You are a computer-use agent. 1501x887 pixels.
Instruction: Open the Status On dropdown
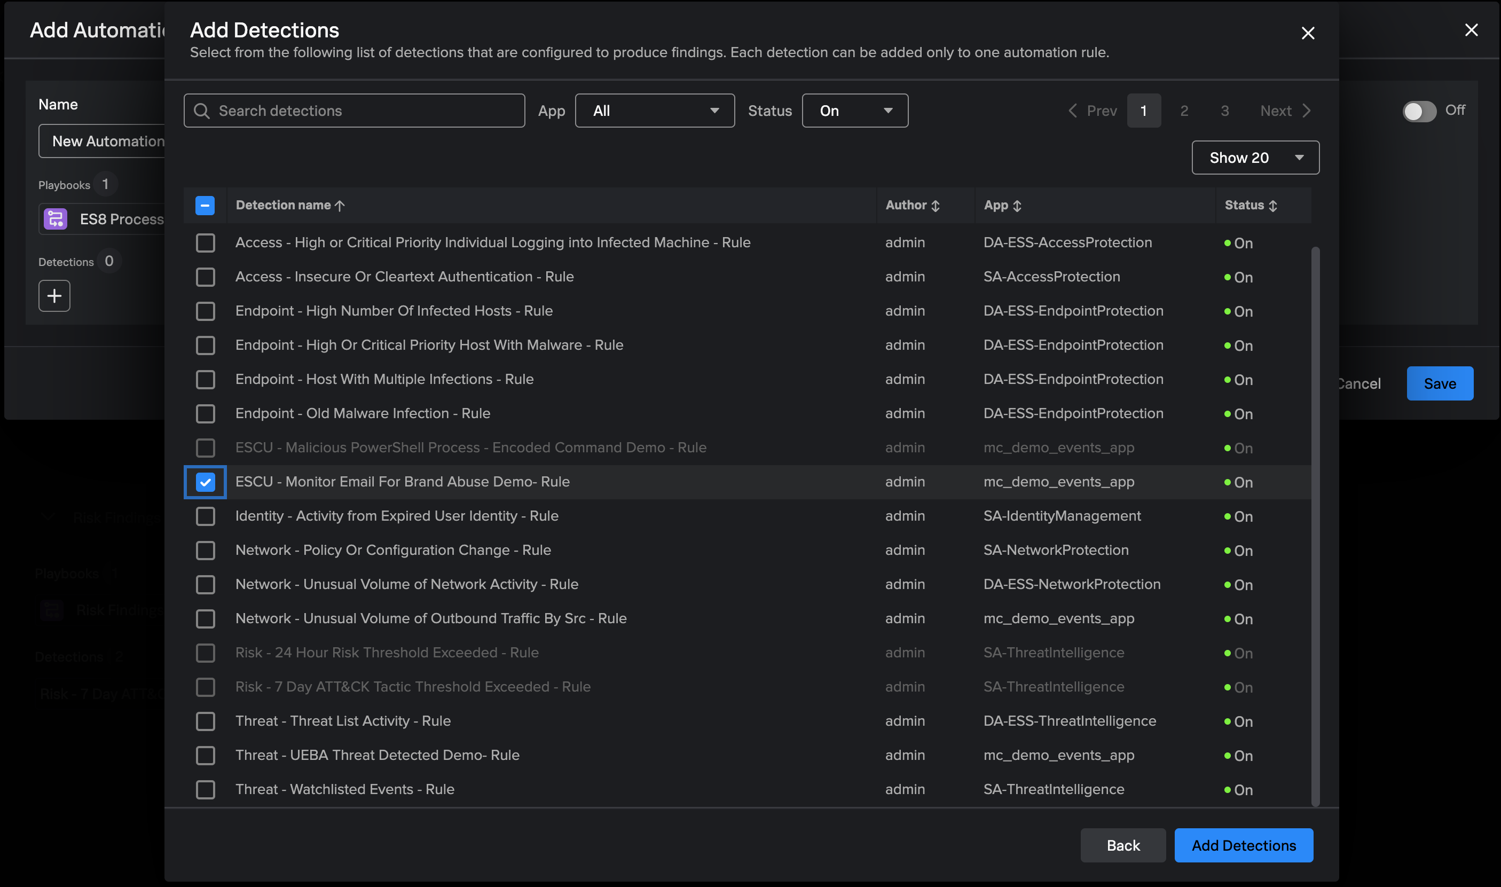[x=854, y=111]
